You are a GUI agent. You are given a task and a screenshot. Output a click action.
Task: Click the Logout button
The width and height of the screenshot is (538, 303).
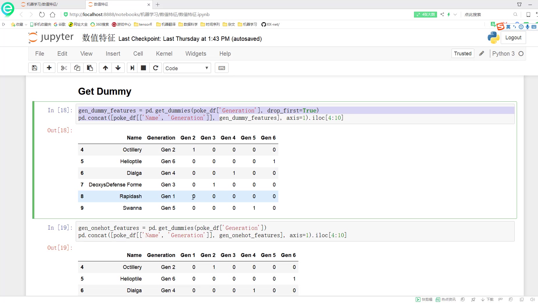point(513,38)
